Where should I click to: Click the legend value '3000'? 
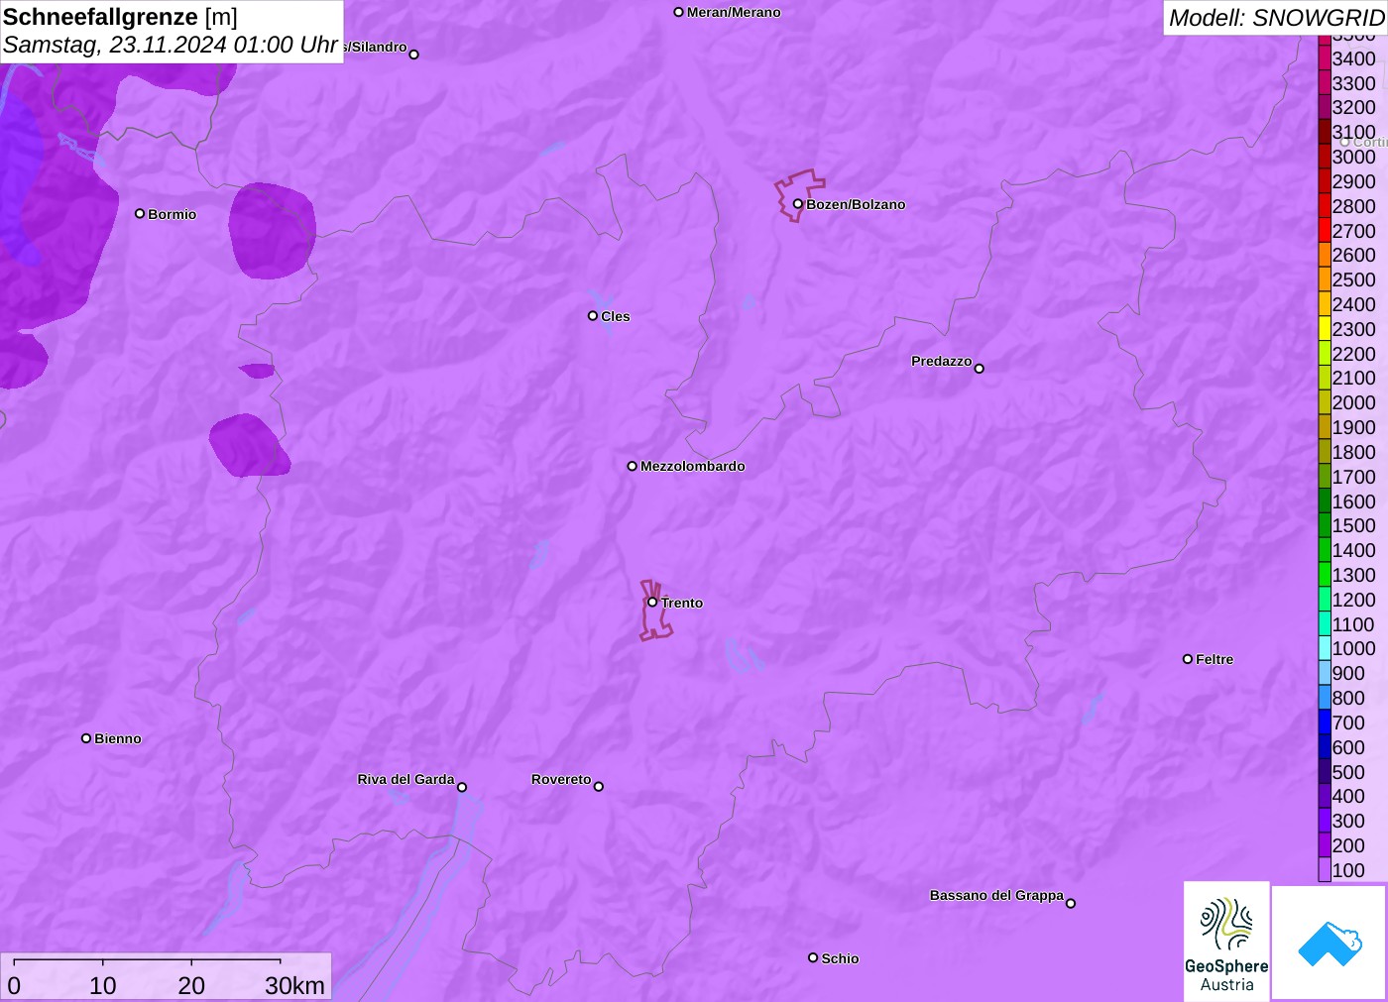[x=1353, y=157]
